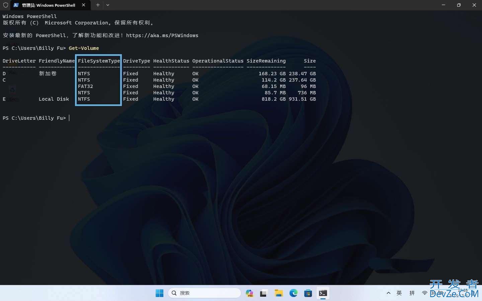Click the PowerShell icon on the tab

(16, 5)
